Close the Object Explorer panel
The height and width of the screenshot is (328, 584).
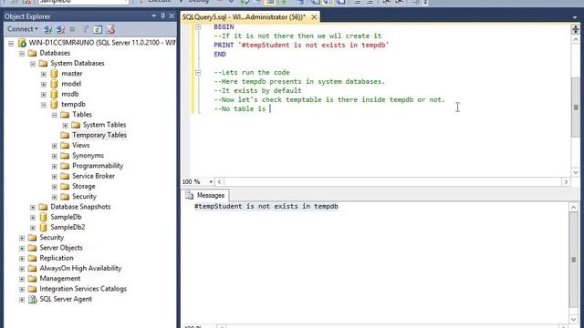[x=172, y=16]
